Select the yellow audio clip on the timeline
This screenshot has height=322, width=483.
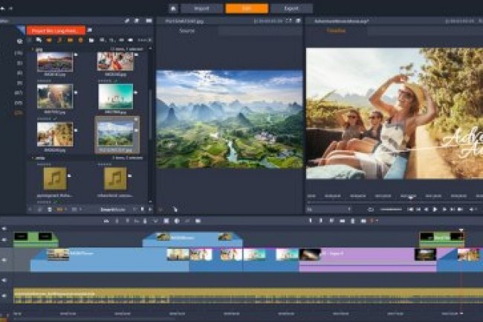[x=248, y=296]
